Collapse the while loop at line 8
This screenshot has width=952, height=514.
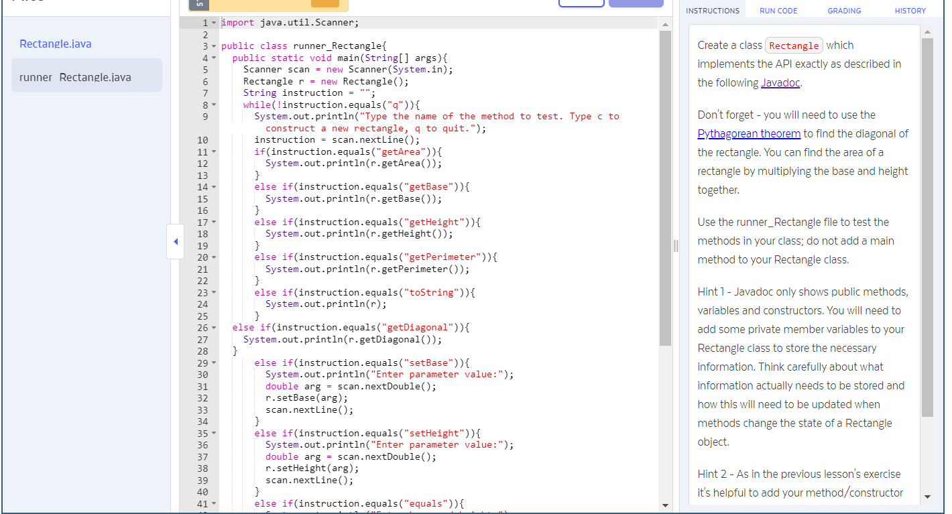click(x=213, y=105)
